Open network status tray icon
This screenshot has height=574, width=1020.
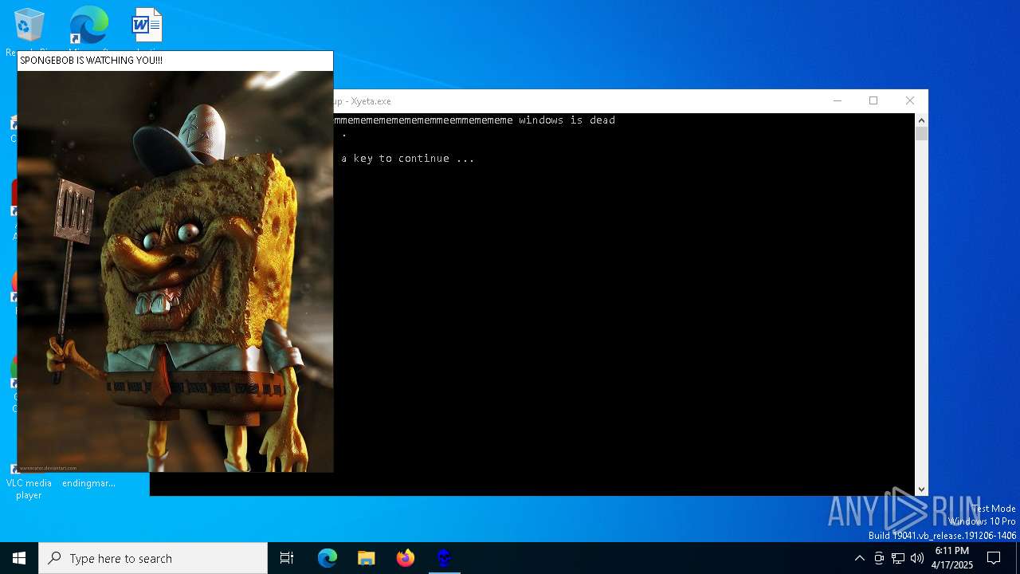pyautogui.click(x=898, y=558)
